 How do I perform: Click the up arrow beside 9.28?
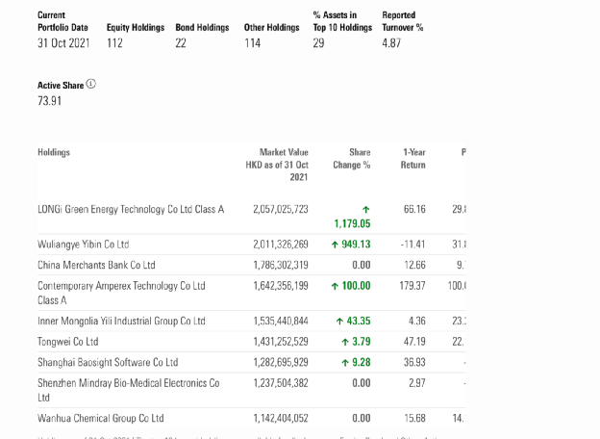coord(345,363)
